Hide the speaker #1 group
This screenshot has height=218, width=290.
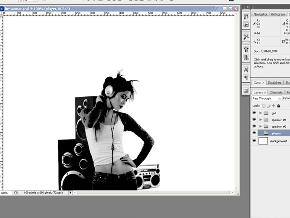point(254,120)
